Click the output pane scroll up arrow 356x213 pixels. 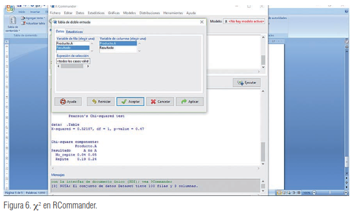point(263,91)
